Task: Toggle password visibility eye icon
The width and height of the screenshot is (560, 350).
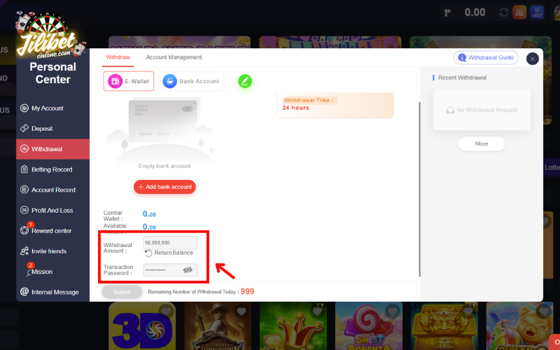Action: (x=188, y=270)
